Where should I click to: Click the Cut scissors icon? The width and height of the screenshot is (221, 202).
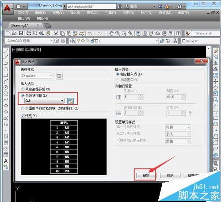[x=56, y=34]
